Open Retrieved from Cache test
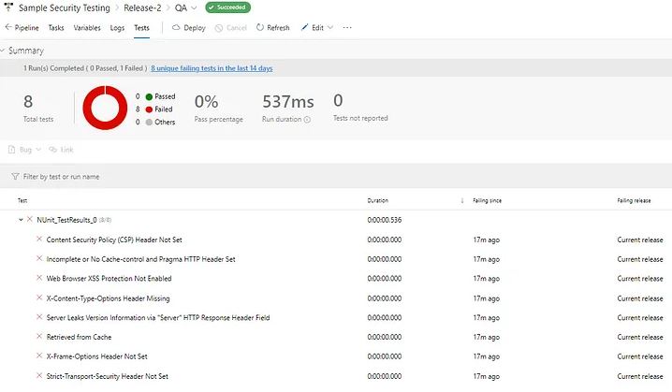 click(79, 337)
